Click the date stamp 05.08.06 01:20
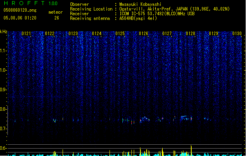The width and height of the screenshot is (246, 156). click(x=20, y=18)
